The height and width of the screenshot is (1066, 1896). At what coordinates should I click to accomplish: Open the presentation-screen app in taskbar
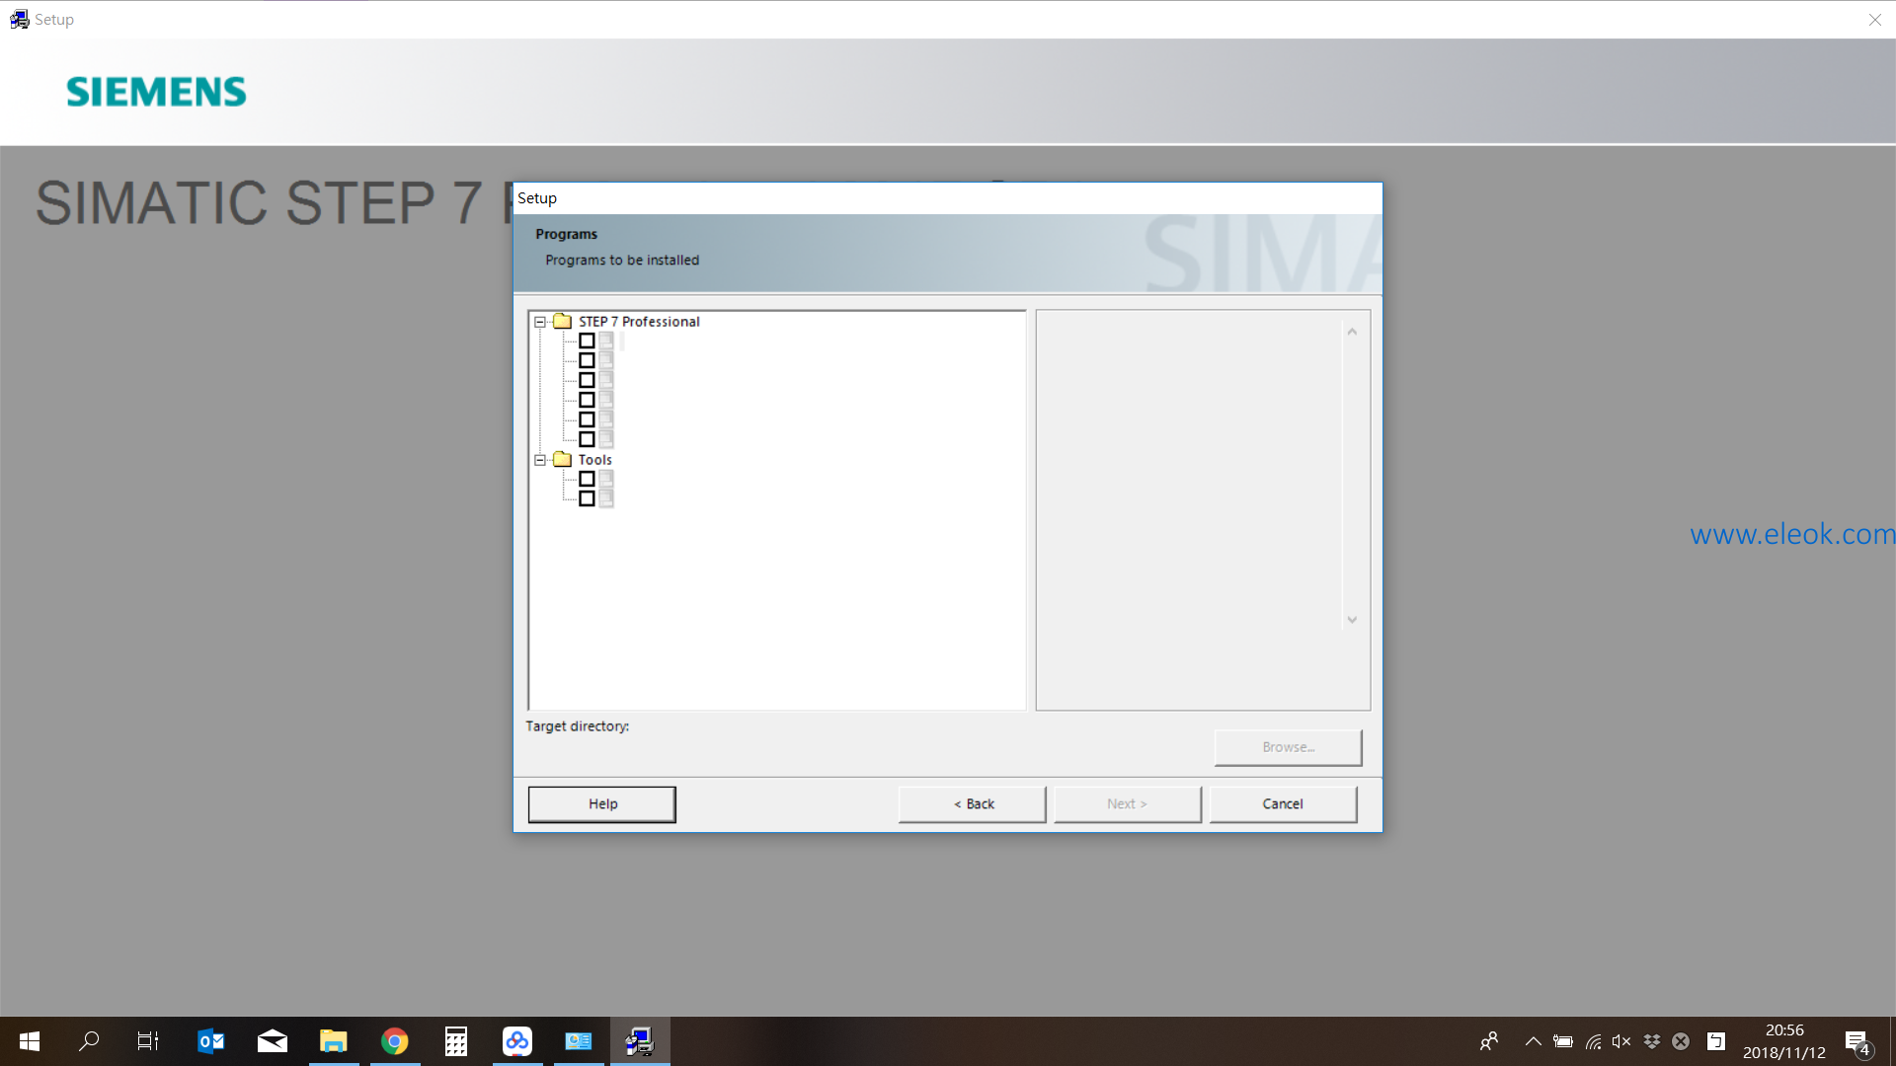[x=579, y=1041]
